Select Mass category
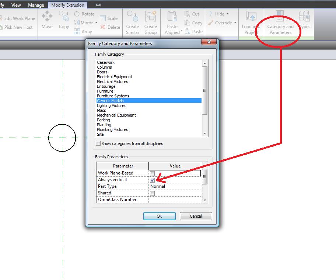The width and height of the screenshot is (336, 280). pos(149,110)
